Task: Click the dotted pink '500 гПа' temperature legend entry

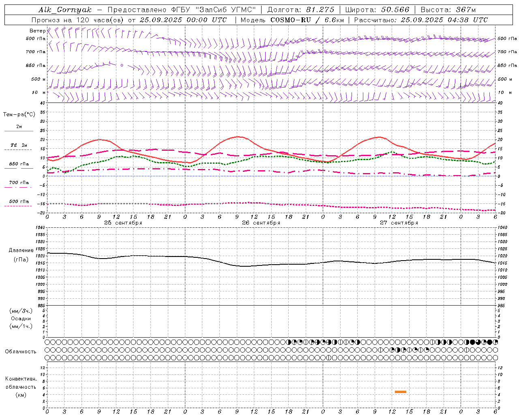Action: pyautogui.click(x=19, y=203)
